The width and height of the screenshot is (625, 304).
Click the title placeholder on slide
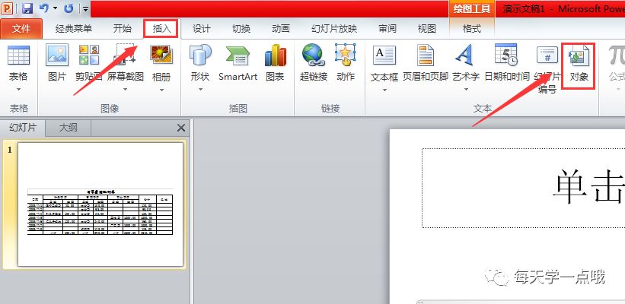[523, 188]
